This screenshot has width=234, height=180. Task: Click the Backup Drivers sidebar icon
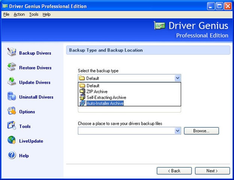pyautogui.click(x=12, y=52)
